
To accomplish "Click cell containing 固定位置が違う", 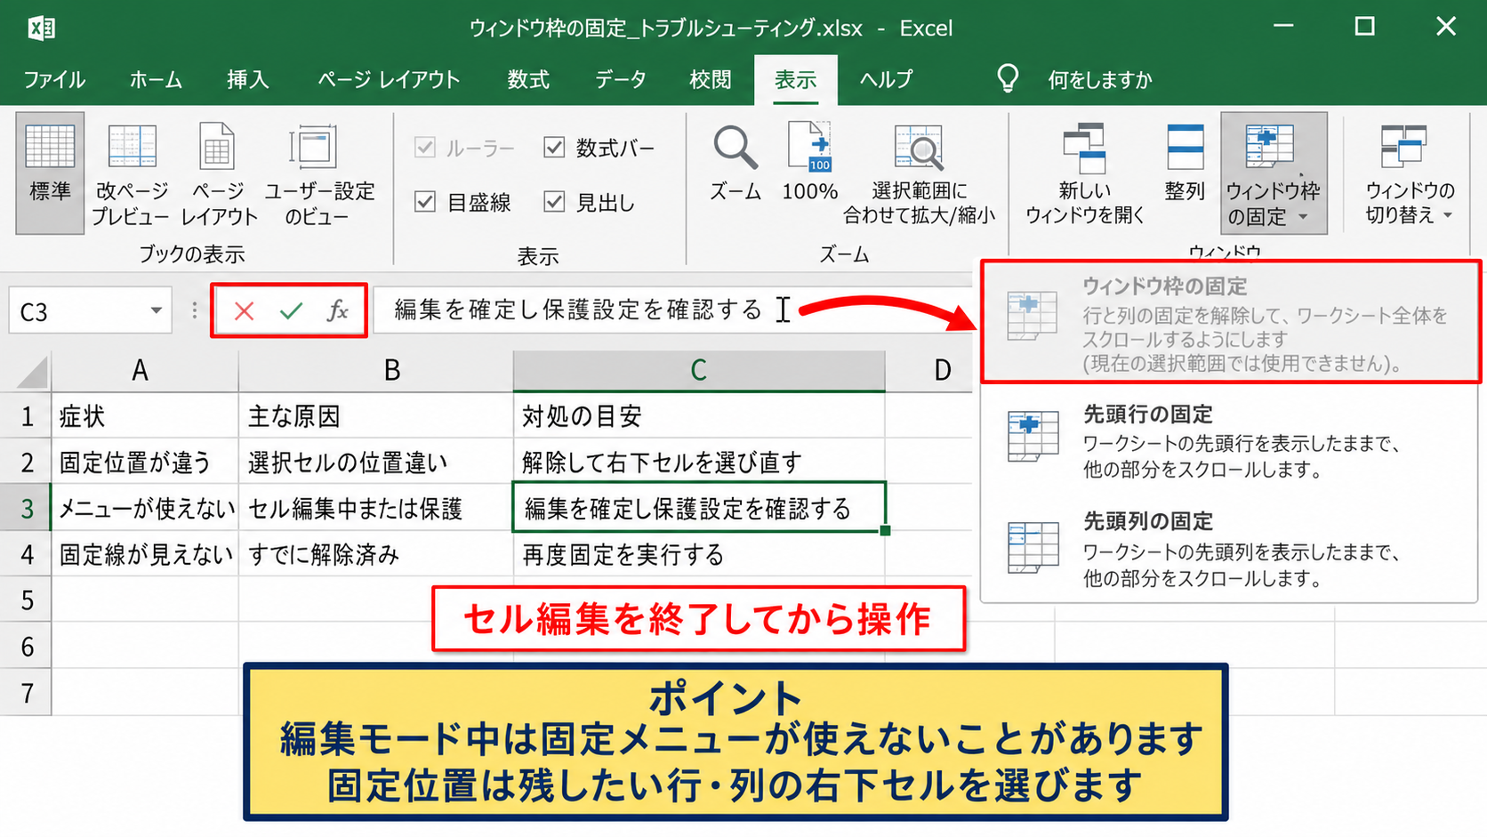I will pos(144,462).
